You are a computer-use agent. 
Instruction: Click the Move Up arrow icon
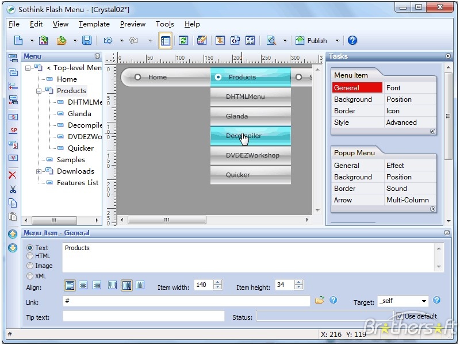(13, 234)
